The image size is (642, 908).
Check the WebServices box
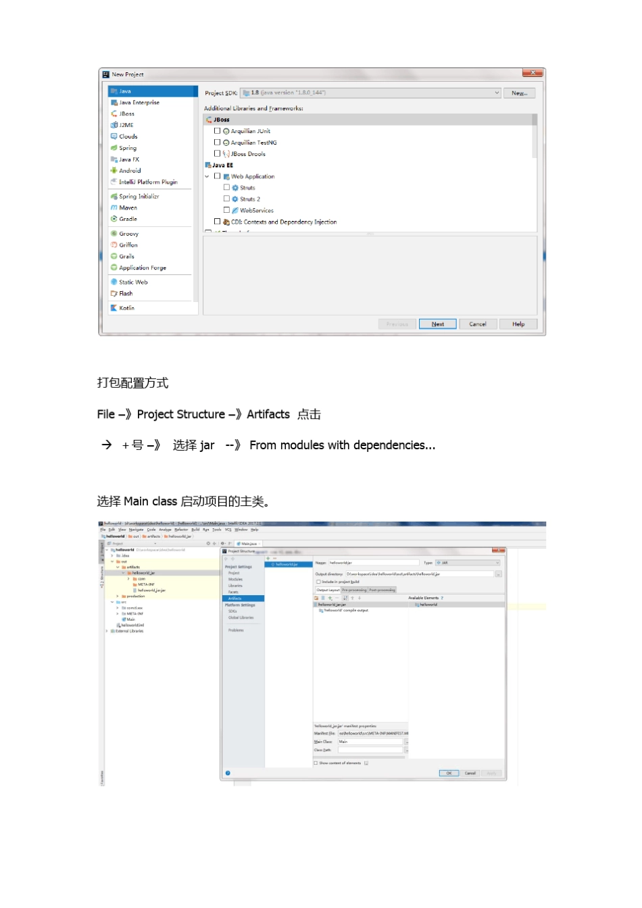pos(227,210)
